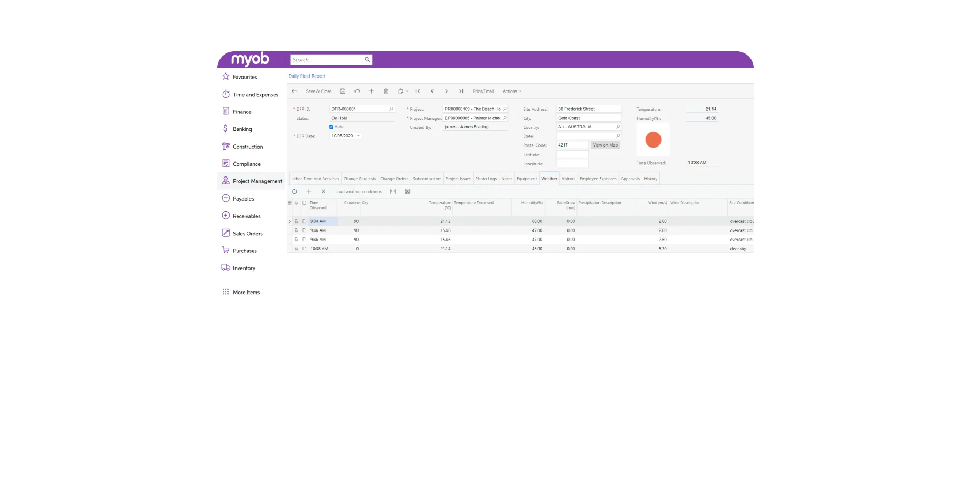971x477 pixels.
Task: Click the Fit to Screen columns icon
Action: pos(393,191)
